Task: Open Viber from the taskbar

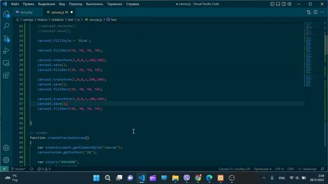Action: (x=187, y=178)
